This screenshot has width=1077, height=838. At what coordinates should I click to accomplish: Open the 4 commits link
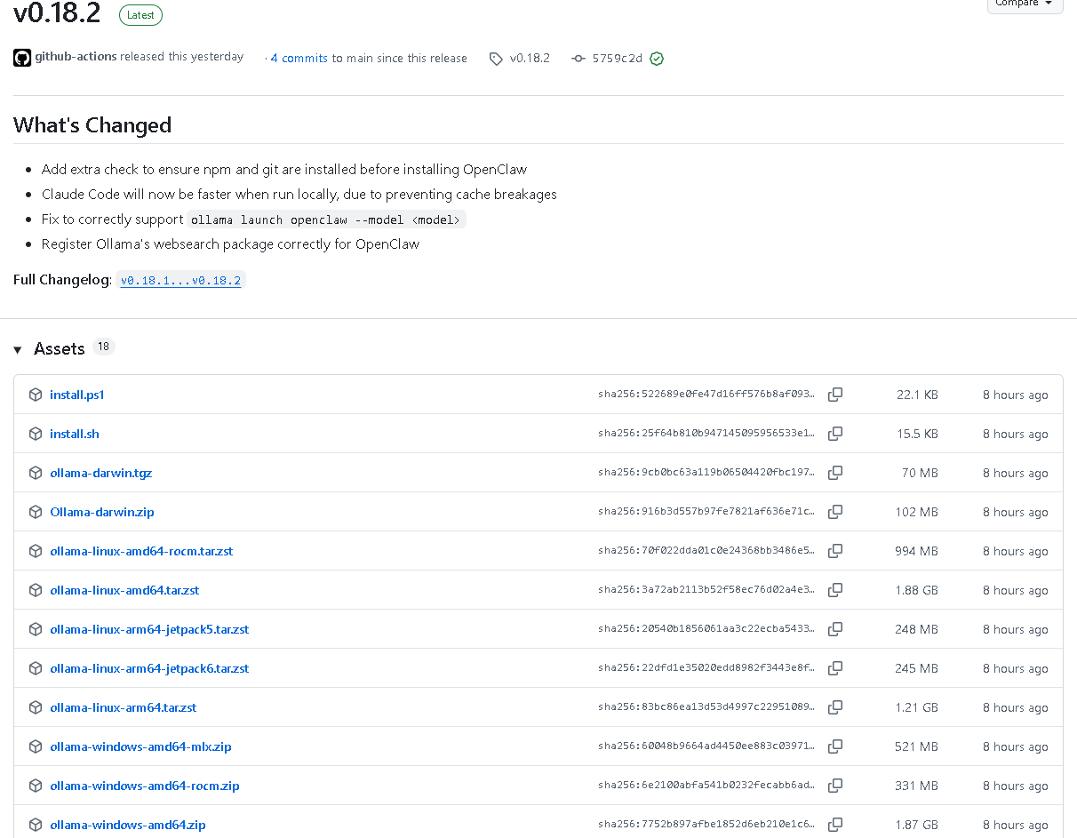[299, 58]
